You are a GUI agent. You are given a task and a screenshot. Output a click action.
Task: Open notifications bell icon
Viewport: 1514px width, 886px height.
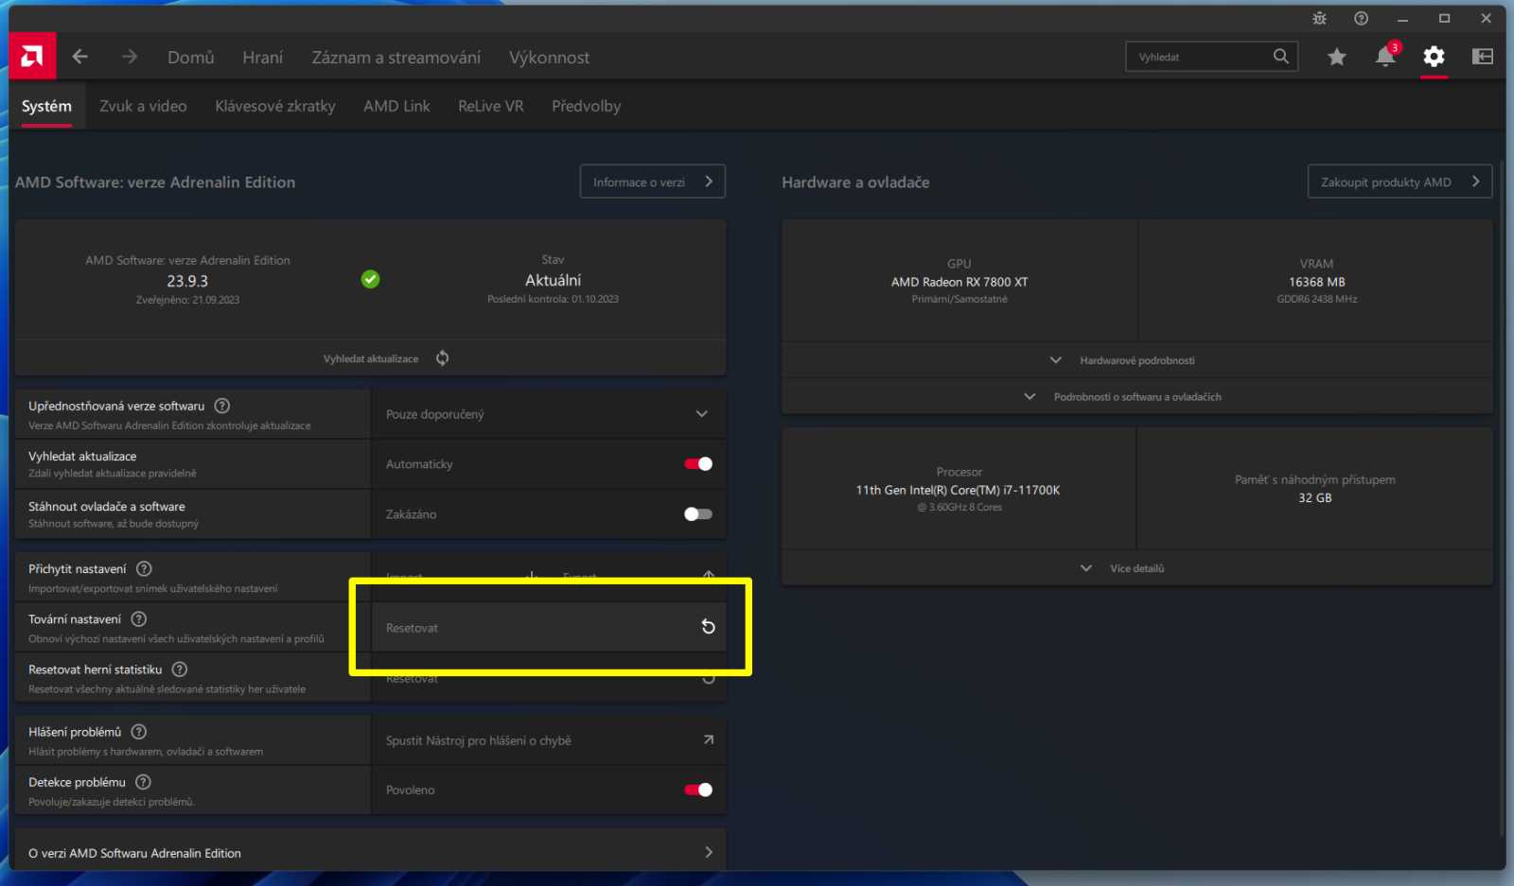tap(1385, 57)
